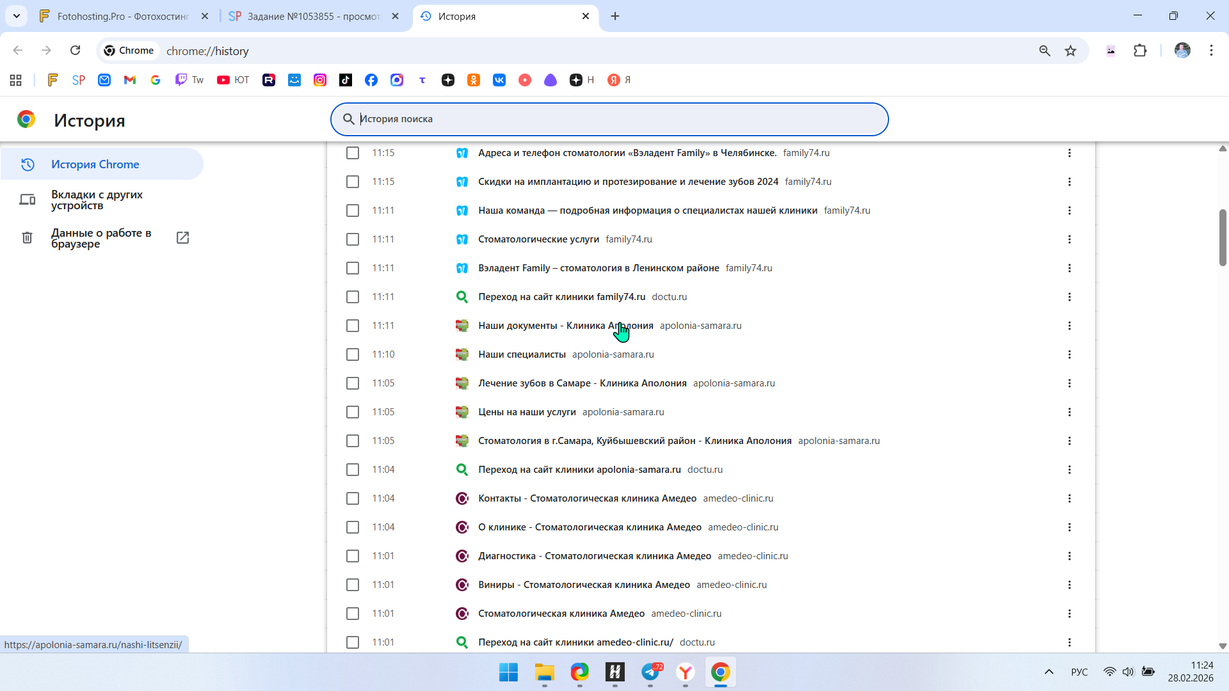Click the История поиска search field
Screen dimensions: 1229x691
coord(608,119)
